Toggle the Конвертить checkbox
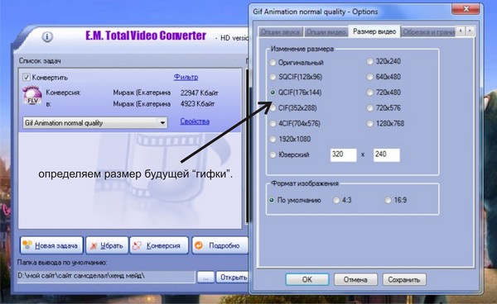 [x=27, y=78]
